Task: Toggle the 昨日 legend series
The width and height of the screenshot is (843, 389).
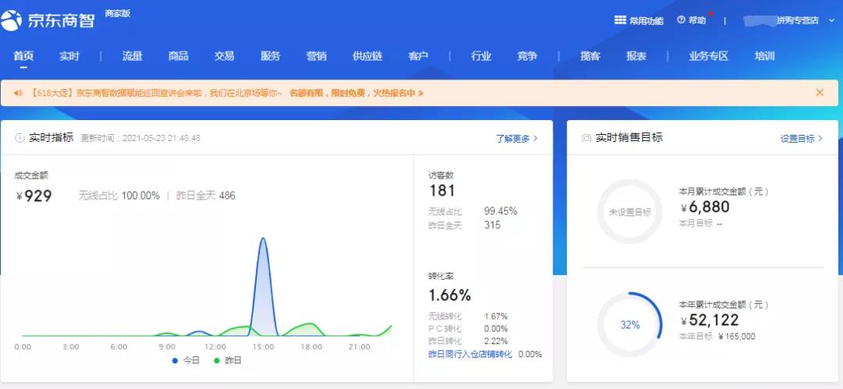Action: [x=227, y=360]
